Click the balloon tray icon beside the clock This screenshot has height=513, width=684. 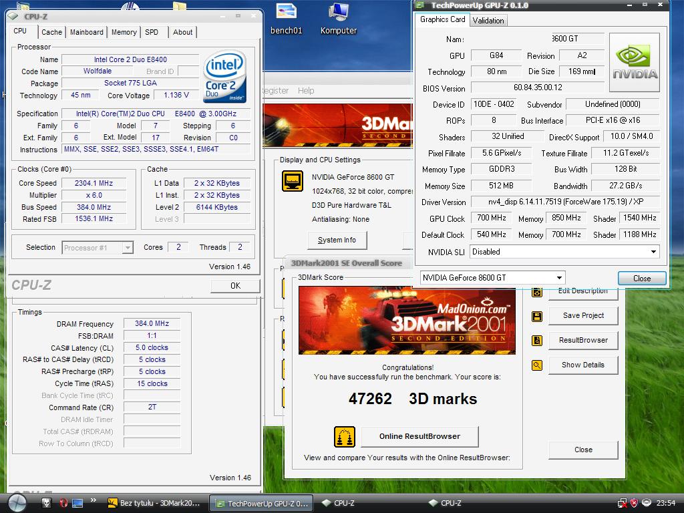(647, 502)
